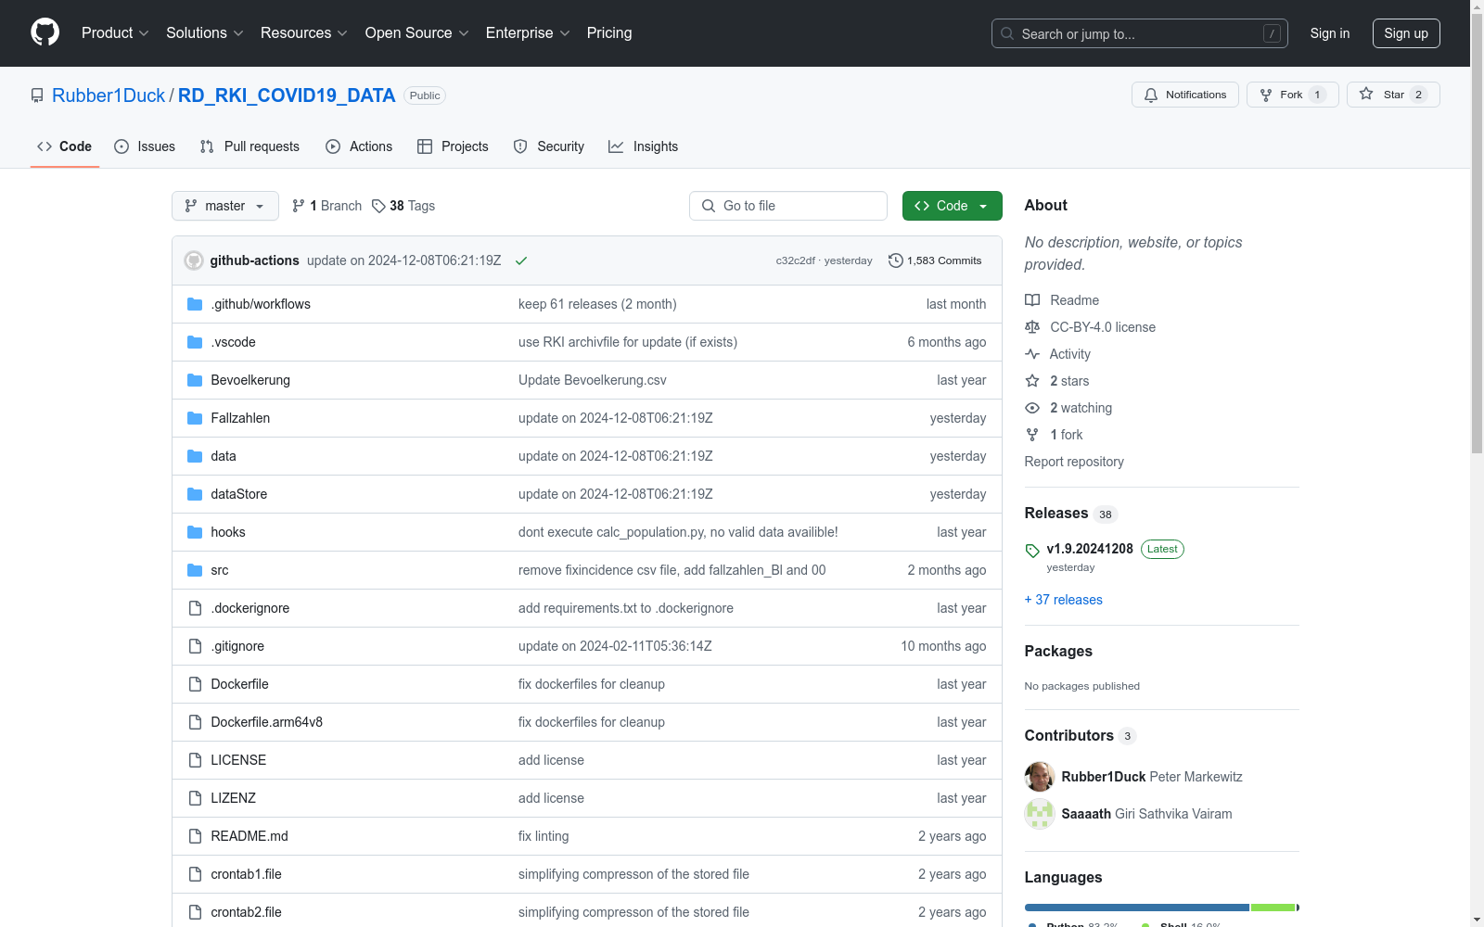Switch to the Projects tab
Viewport: 1484px width, 927px height.
(453, 146)
